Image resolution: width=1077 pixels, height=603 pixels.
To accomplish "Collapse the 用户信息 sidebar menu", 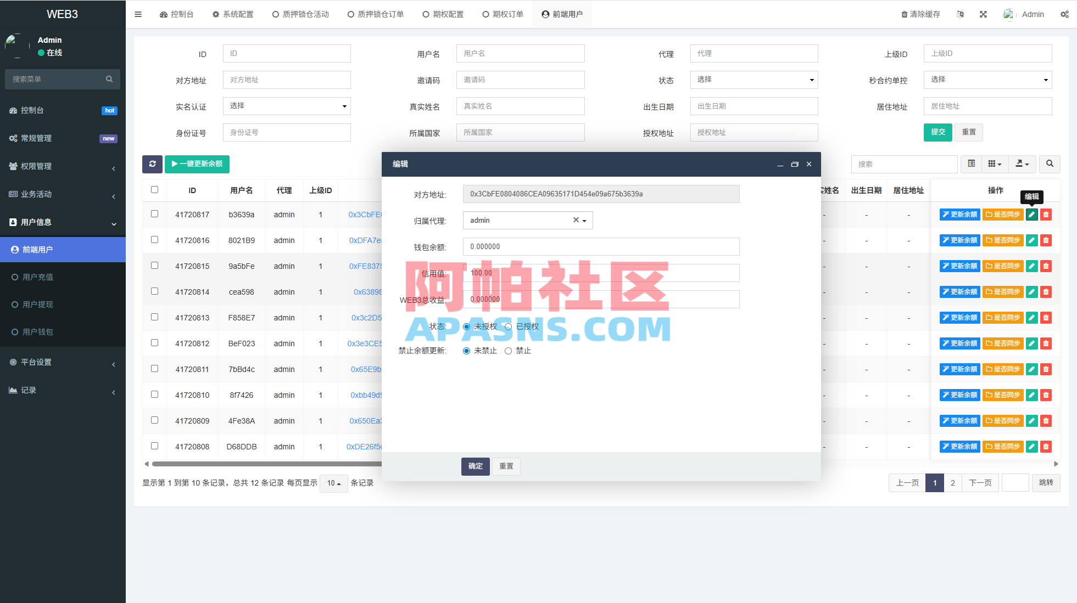I will tap(63, 222).
